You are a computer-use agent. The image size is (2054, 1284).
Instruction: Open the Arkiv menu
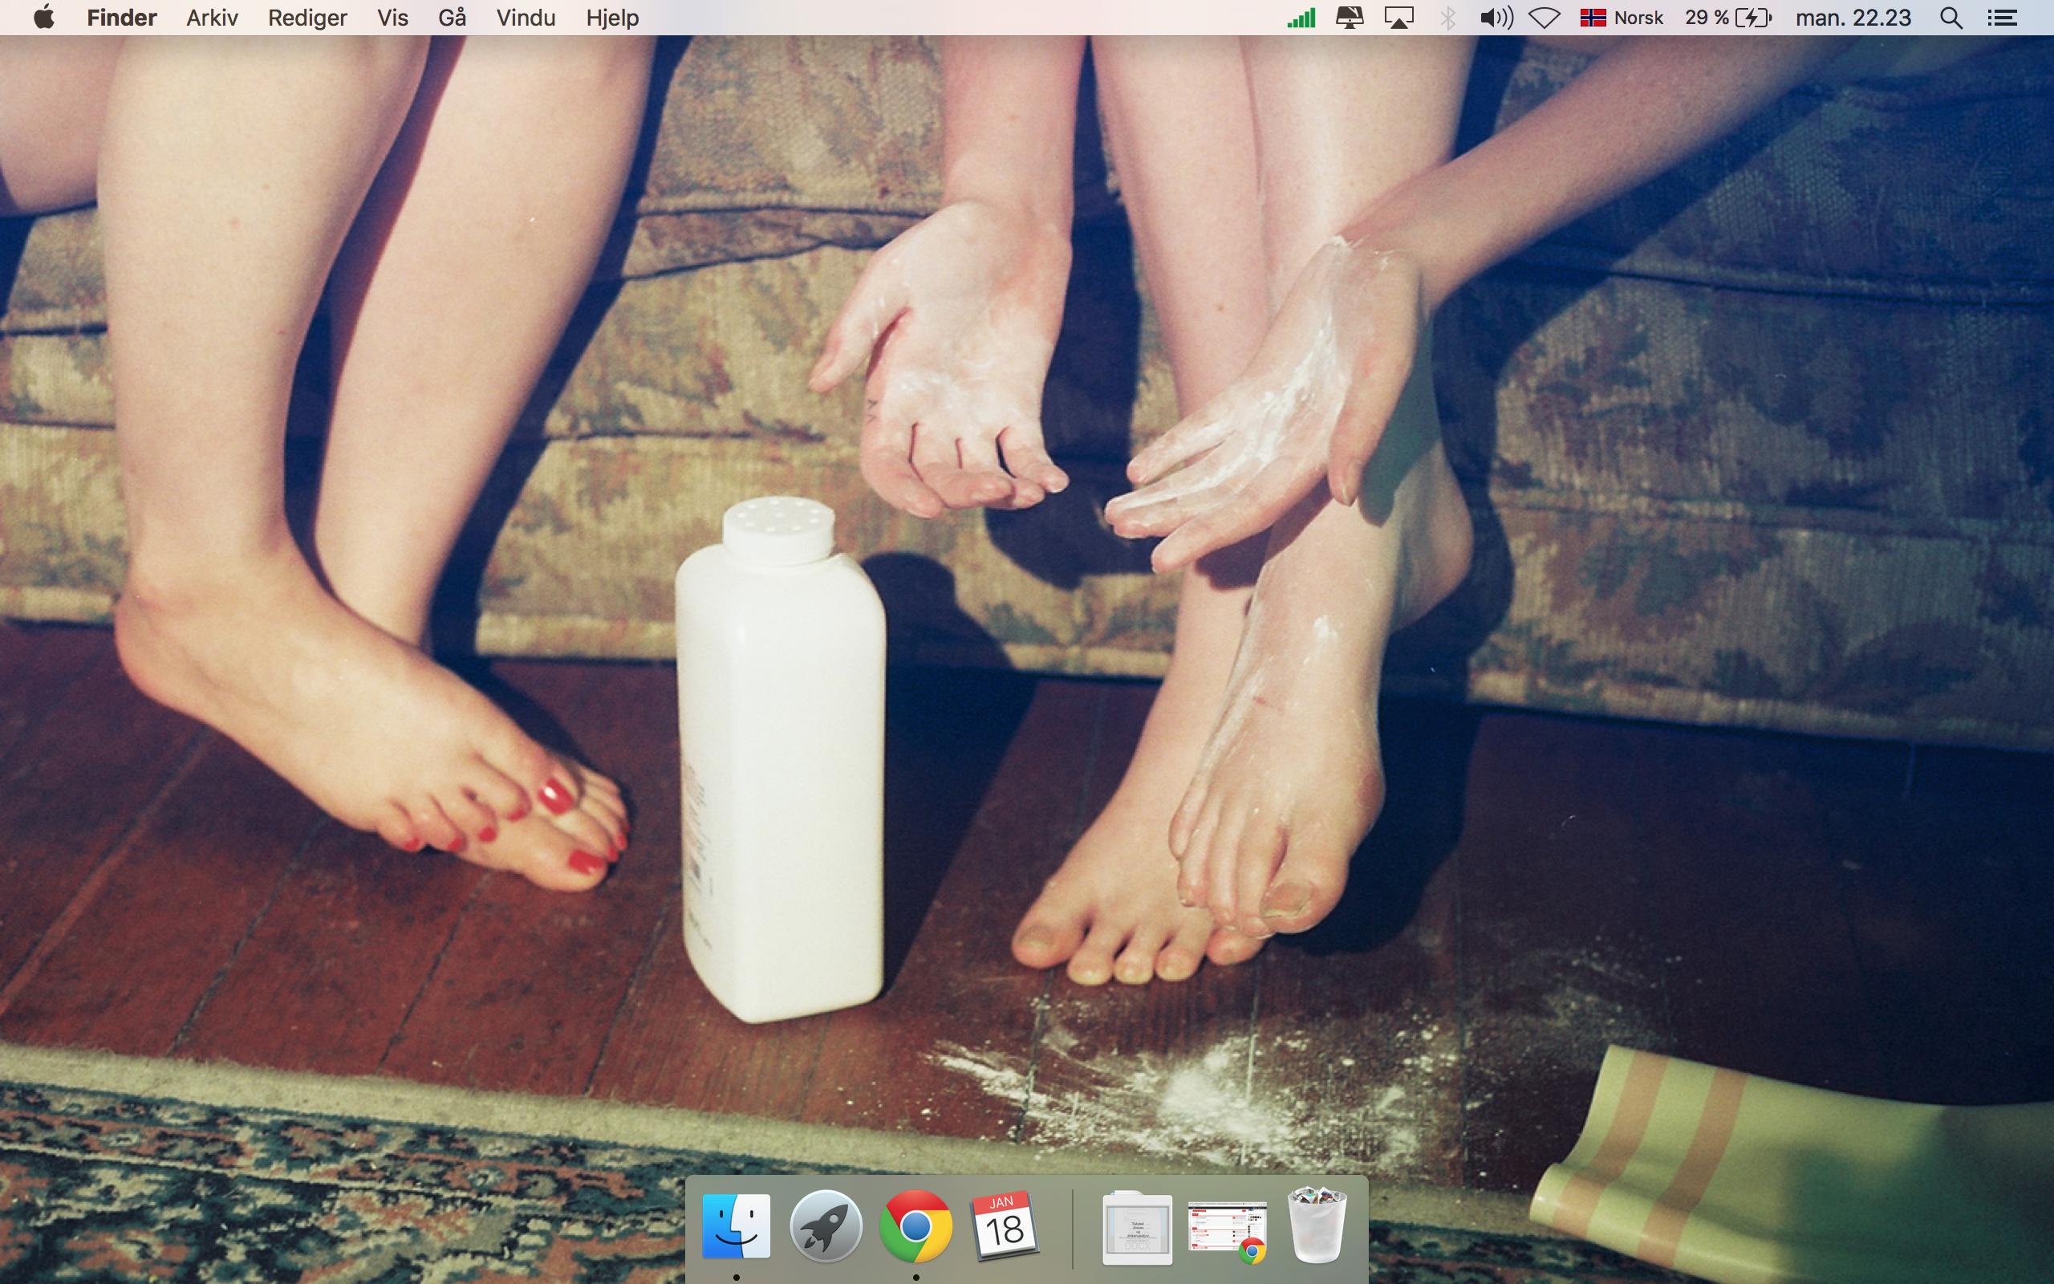[x=212, y=18]
